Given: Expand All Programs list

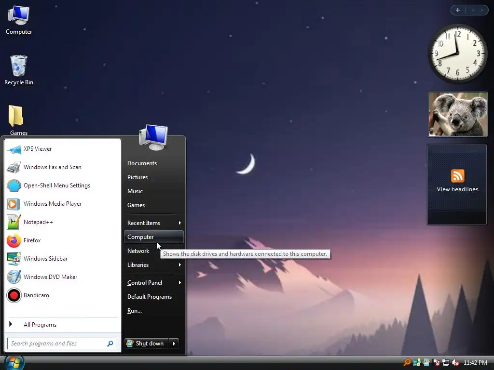Looking at the screenshot, I should pyautogui.click(x=63, y=325).
